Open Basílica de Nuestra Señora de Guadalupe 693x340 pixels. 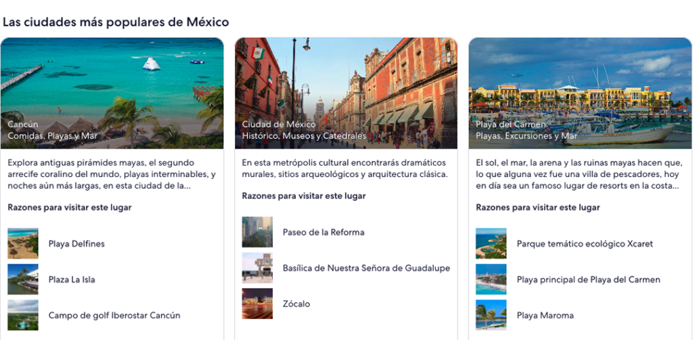[366, 268]
